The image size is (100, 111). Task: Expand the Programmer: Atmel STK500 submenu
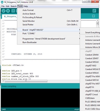pyautogui.click(x=49, y=39)
